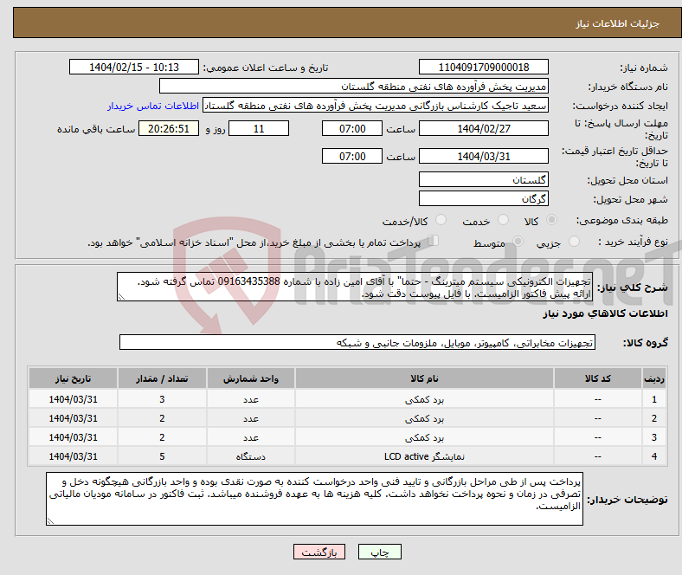Screen dimensions: 682x575
Task: Click the نمایشگر LCD active item name
Action: click(424, 456)
